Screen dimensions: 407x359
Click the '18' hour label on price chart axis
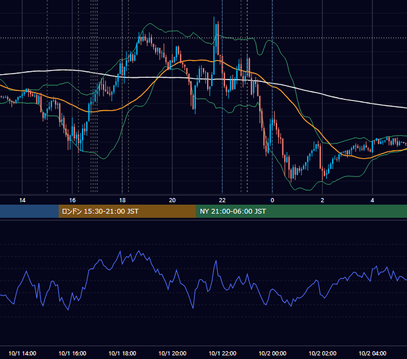tap(122, 200)
